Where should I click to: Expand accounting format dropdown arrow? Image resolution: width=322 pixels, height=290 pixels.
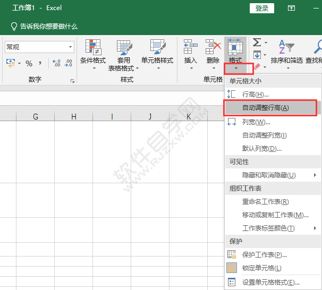(19, 63)
